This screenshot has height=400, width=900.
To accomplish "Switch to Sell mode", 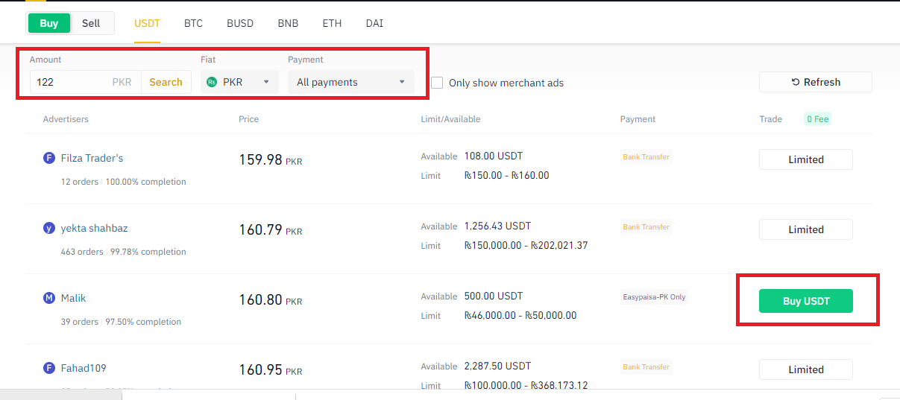I will coord(91,23).
